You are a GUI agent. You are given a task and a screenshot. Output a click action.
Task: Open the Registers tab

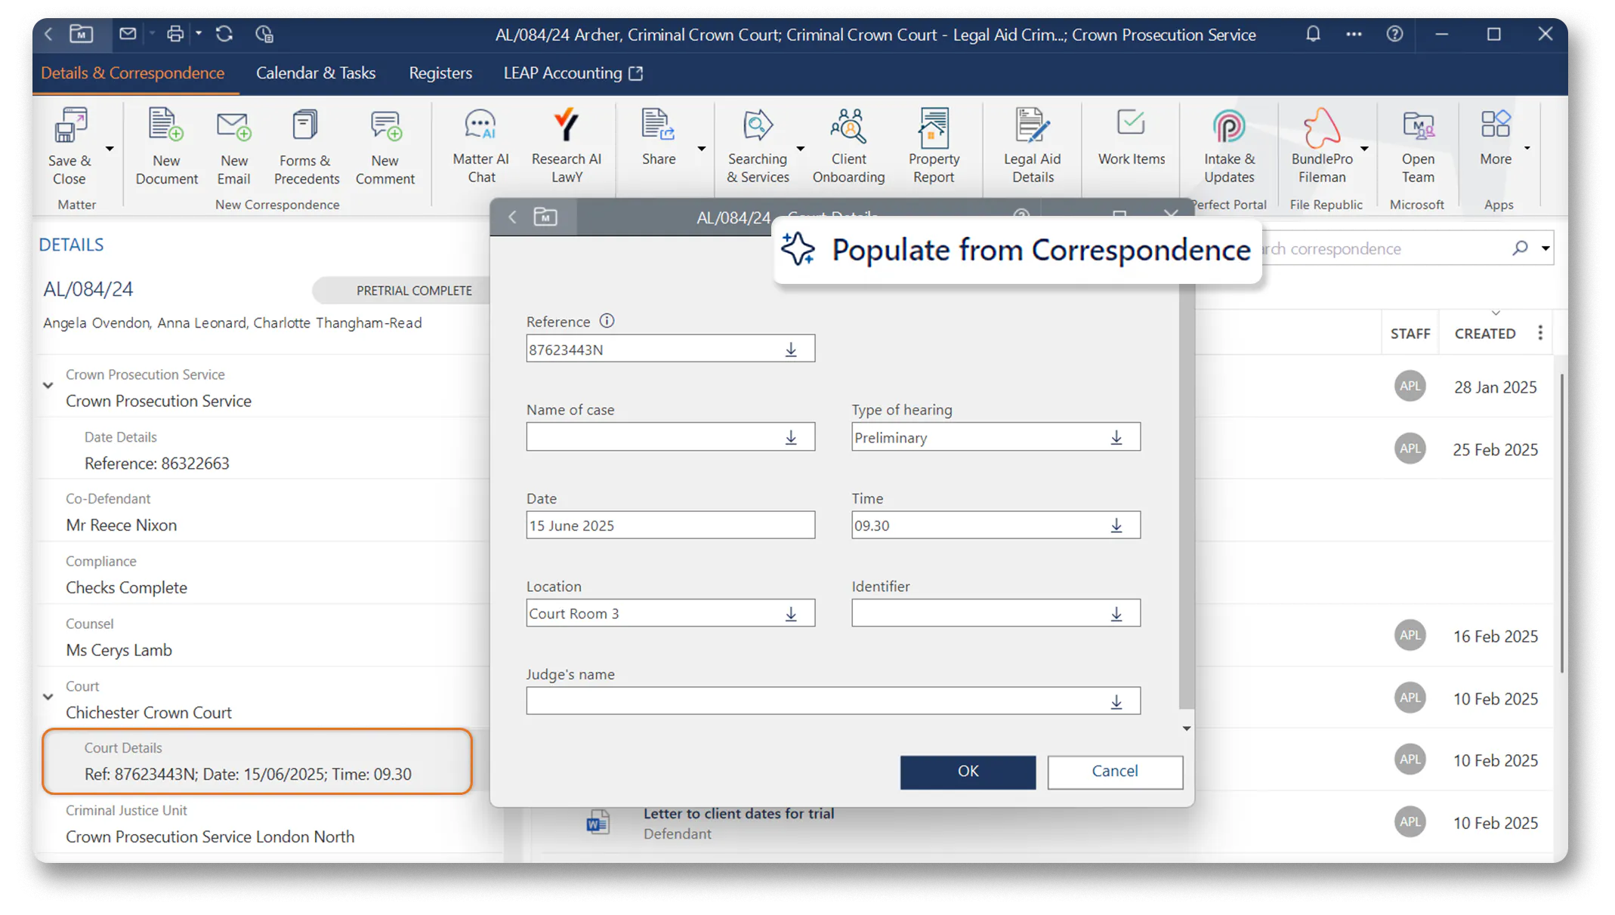(440, 73)
